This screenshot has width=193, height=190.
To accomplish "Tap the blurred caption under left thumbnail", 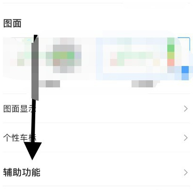I will tap(50, 84).
